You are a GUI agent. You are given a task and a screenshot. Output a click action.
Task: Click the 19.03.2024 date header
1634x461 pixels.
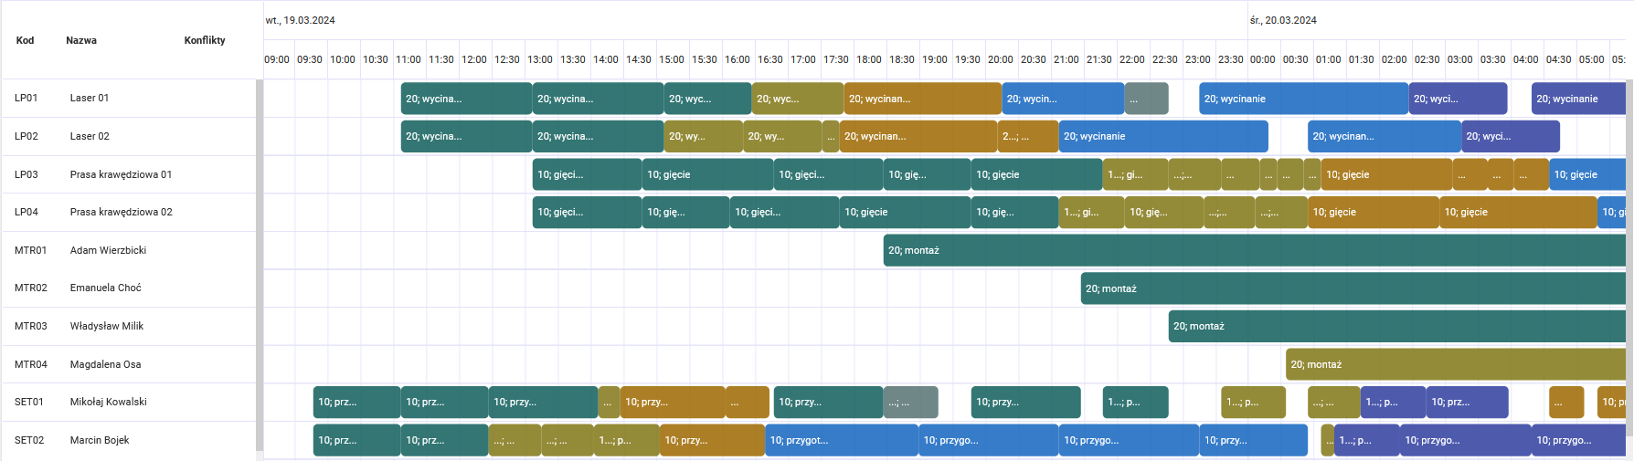point(300,20)
